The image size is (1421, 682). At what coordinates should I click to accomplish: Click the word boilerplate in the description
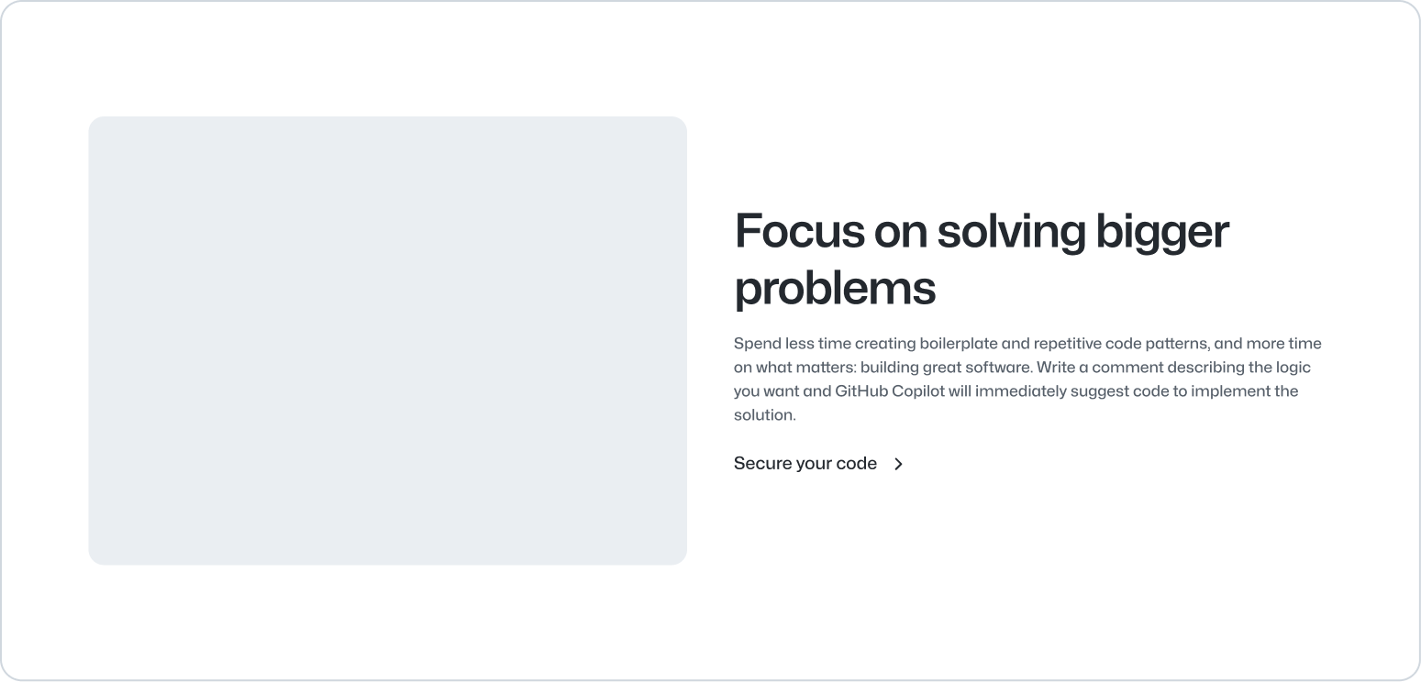coord(958,344)
